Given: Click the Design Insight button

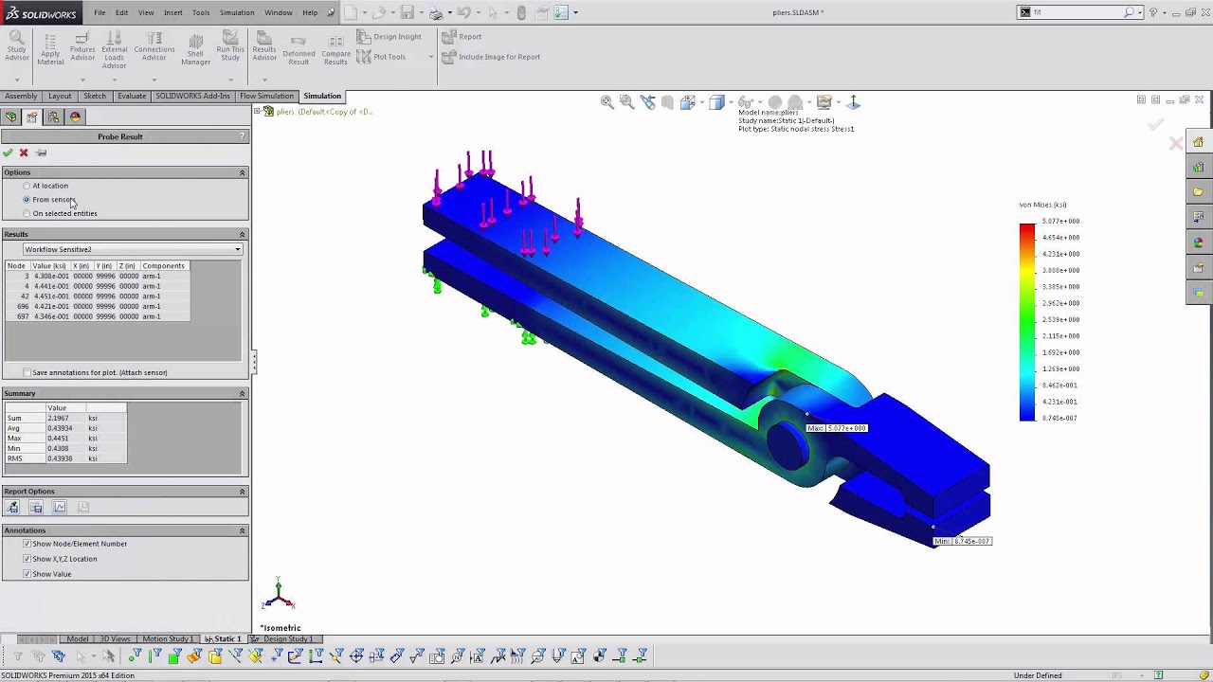Looking at the screenshot, I should tap(389, 37).
